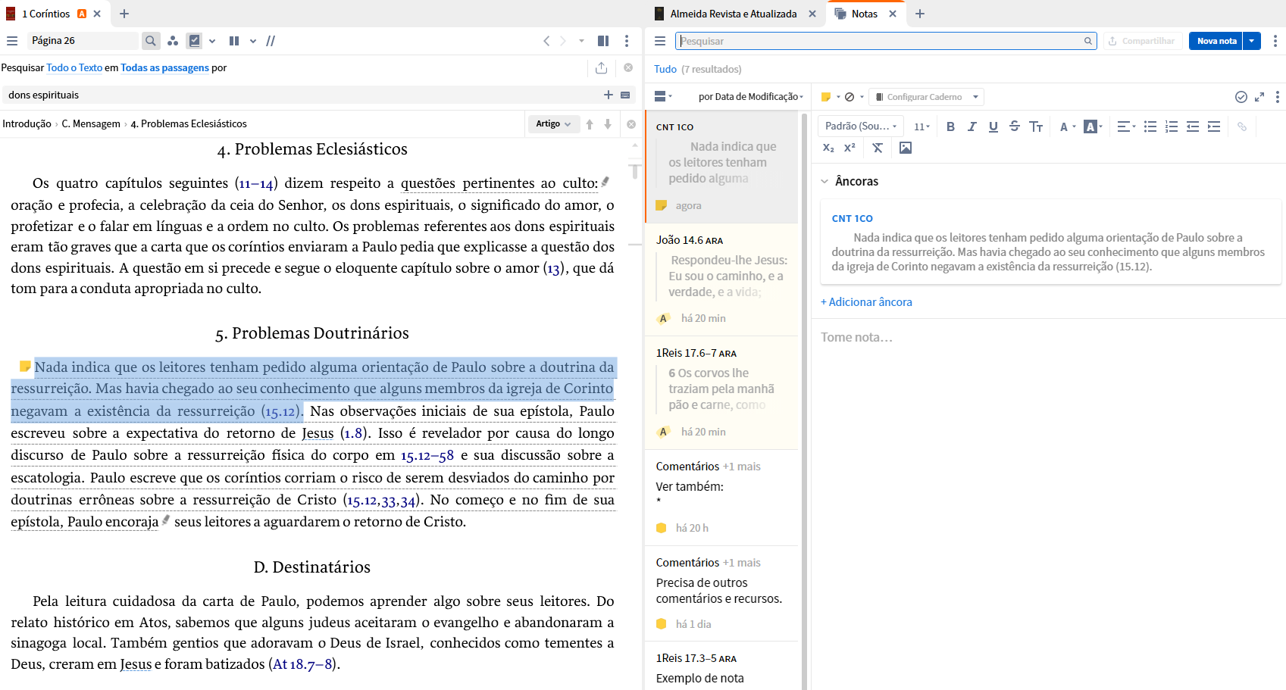Switch to Almeida Revista e Atualizada tab
The height and width of the screenshot is (690, 1286).
tap(733, 14)
